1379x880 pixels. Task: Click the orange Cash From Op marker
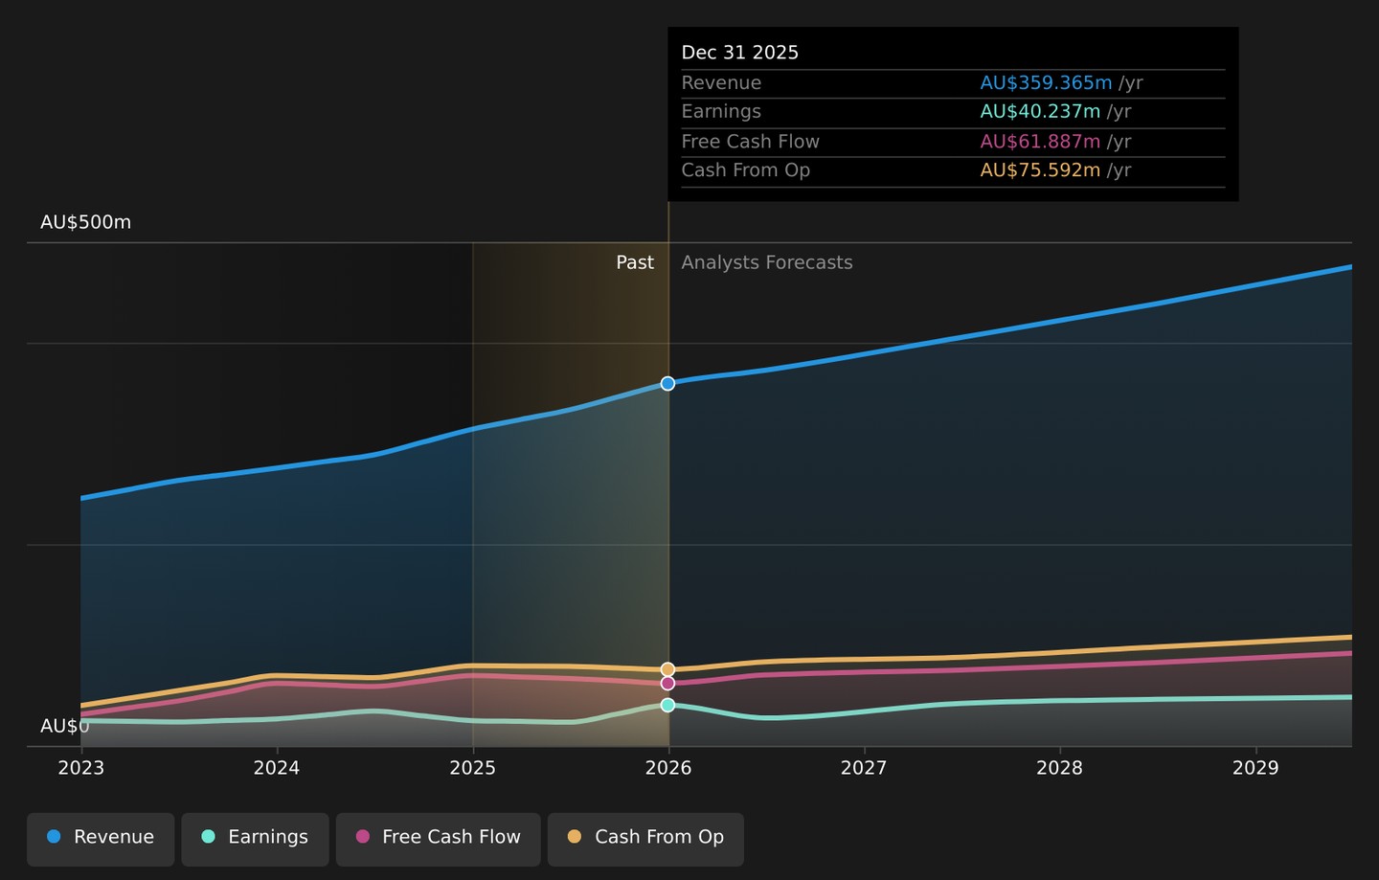click(667, 669)
